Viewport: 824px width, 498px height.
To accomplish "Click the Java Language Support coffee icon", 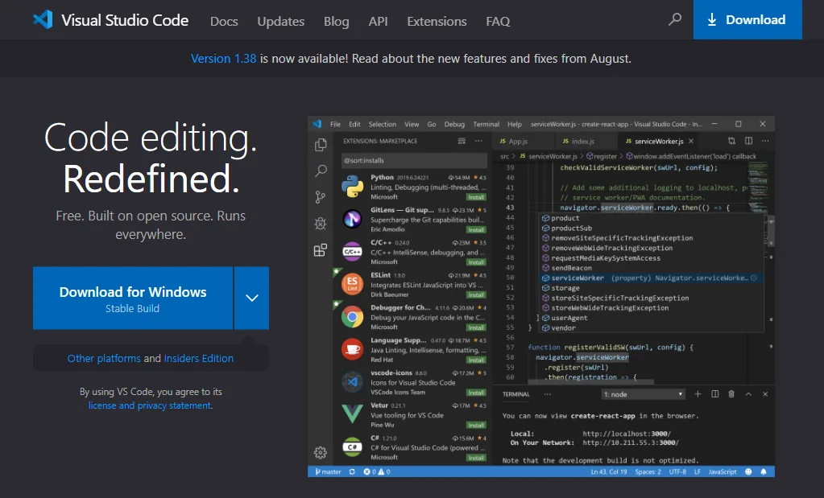I will point(352,349).
